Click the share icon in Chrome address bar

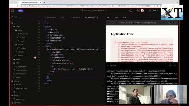click(x=157, y=6)
